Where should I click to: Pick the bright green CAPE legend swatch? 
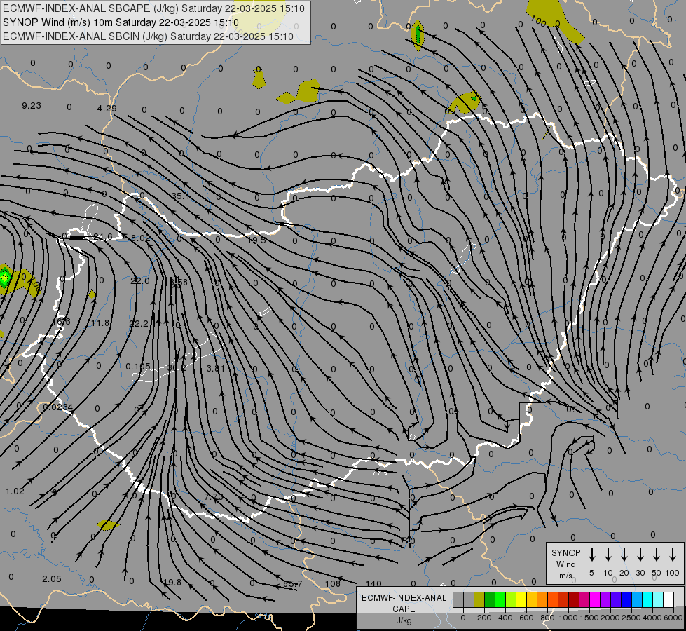pyautogui.click(x=500, y=600)
